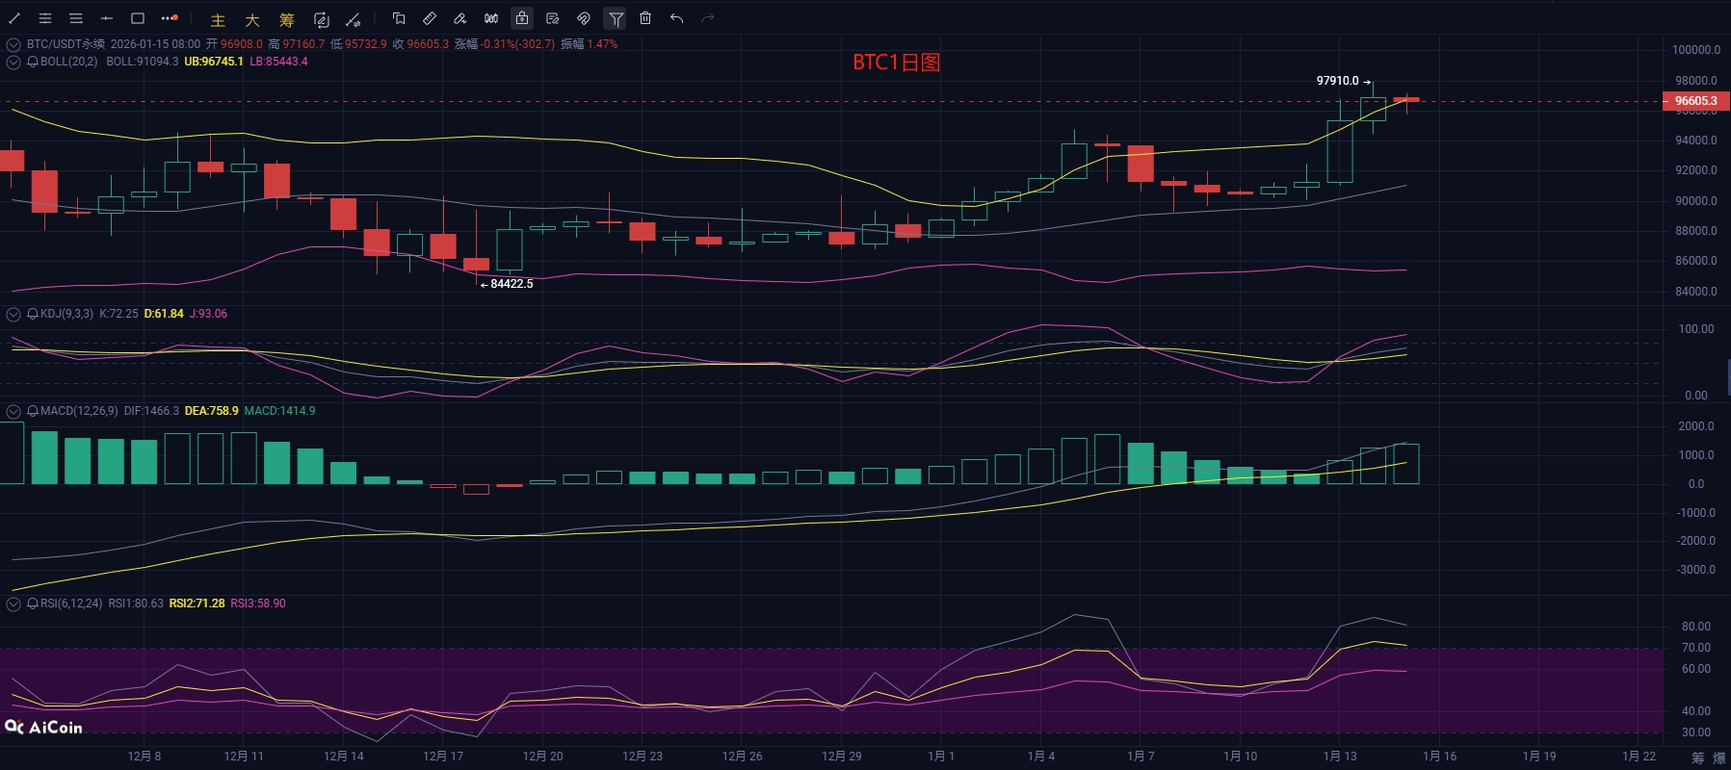This screenshot has width=1731, height=770.
Task: Toggle the lock drawings button
Action: coord(521,18)
